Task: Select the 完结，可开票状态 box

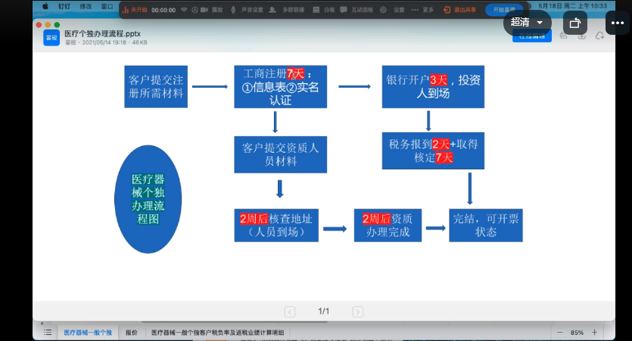Action: [486, 225]
